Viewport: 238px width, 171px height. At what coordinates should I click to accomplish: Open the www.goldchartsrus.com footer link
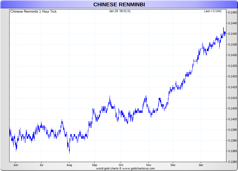138,168
